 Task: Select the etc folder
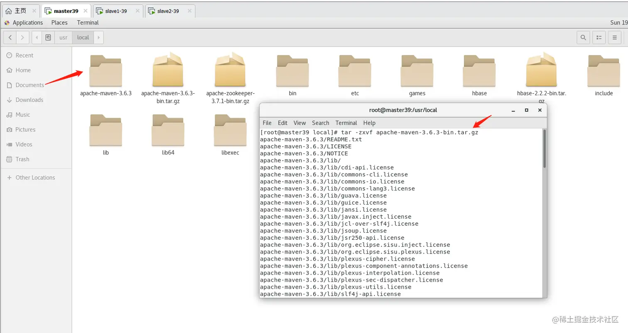point(355,75)
